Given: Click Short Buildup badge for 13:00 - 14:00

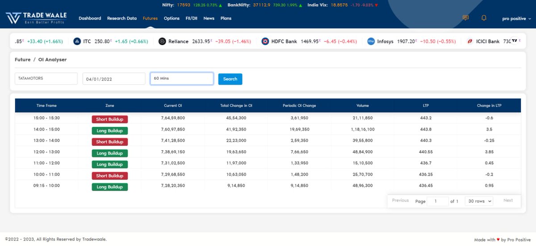Looking at the screenshot, I should point(110,142).
